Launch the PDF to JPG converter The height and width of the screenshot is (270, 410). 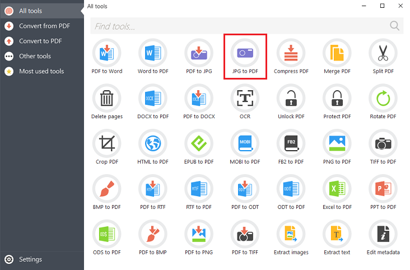[x=199, y=57]
